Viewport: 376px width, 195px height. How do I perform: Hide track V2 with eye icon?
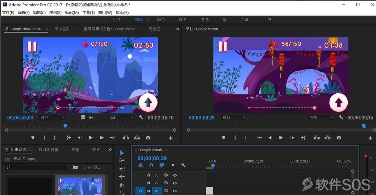(175, 183)
